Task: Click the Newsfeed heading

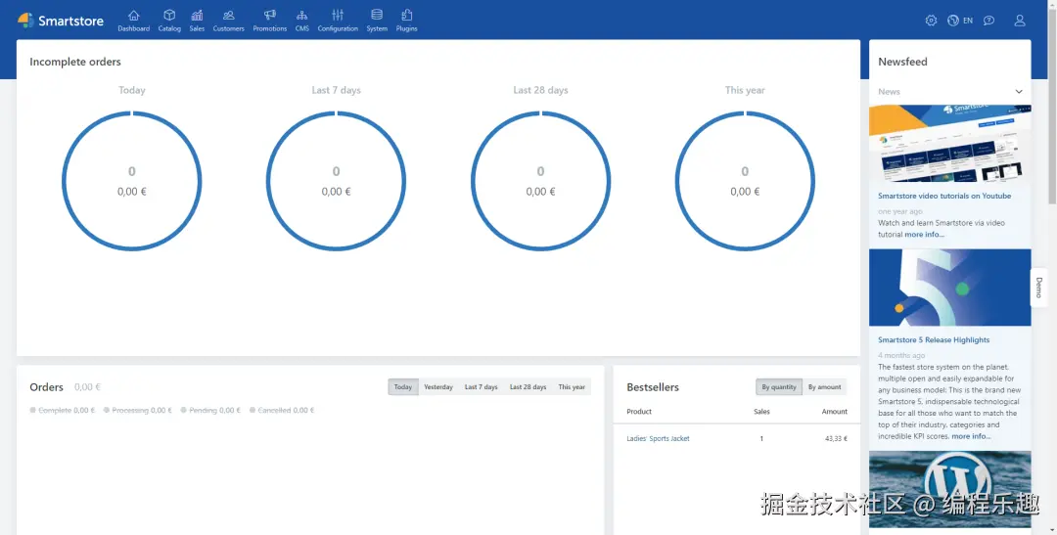Action: pos(902,62)
